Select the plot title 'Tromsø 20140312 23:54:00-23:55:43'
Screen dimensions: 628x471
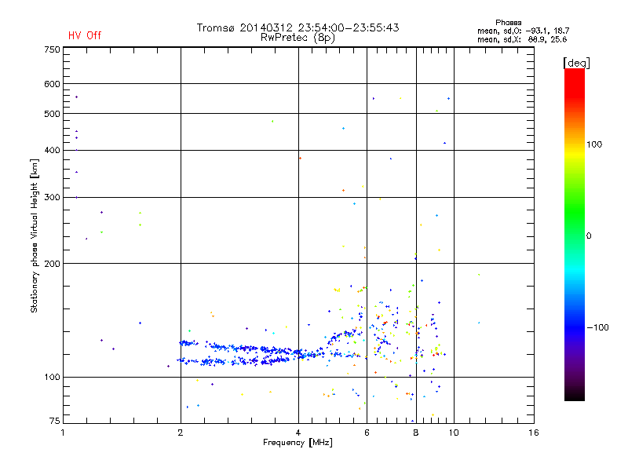pyautogui.click(x=298, y=27)
